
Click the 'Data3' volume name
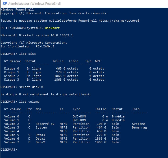(40, 135)
